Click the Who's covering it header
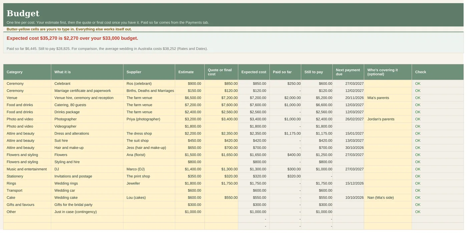Image resolution: width=467 pixels, height=233 pixels. (x=388, y=72)
